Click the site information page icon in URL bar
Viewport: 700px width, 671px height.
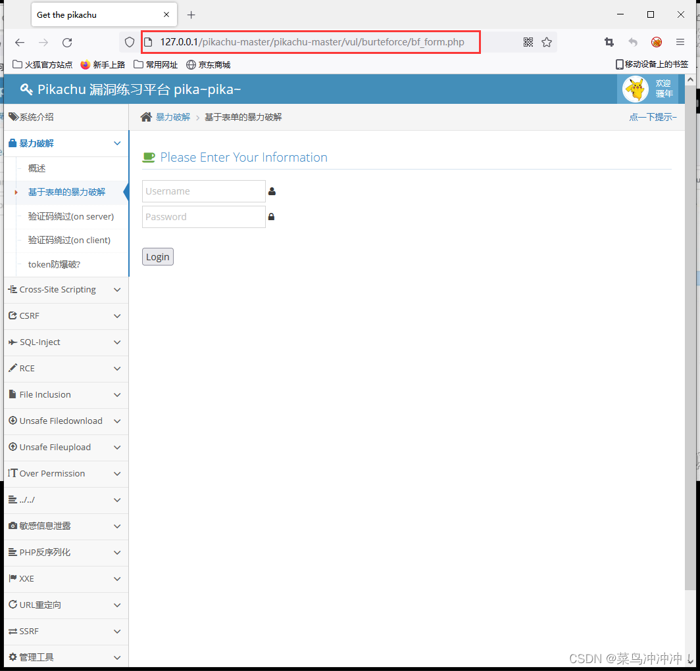148,42
